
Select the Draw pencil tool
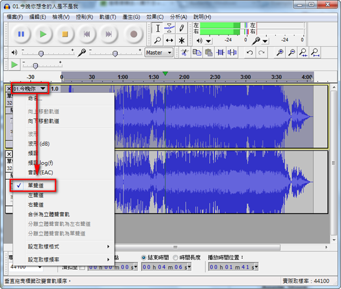click(182, 28)
